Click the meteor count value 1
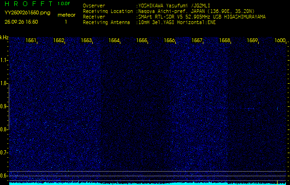Image resolution: width=290 pixels, height=185 pixels. 65,22
